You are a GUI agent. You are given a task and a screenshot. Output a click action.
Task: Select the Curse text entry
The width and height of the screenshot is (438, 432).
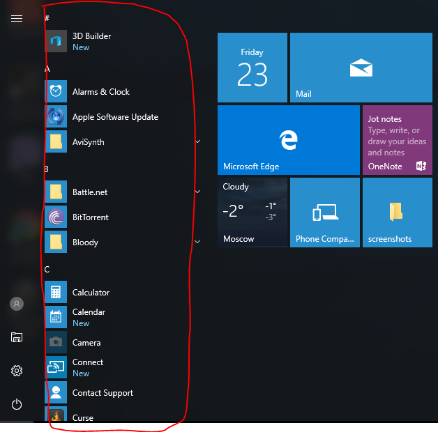tap(83, 418)
